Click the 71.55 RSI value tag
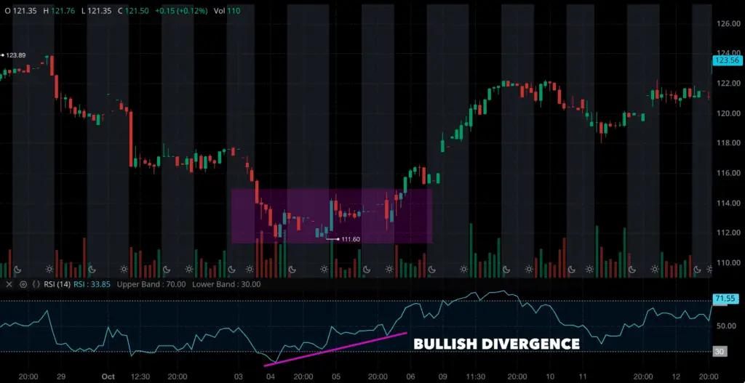The height and width of the screenshot is (383, 745). (x=726, y=299)
